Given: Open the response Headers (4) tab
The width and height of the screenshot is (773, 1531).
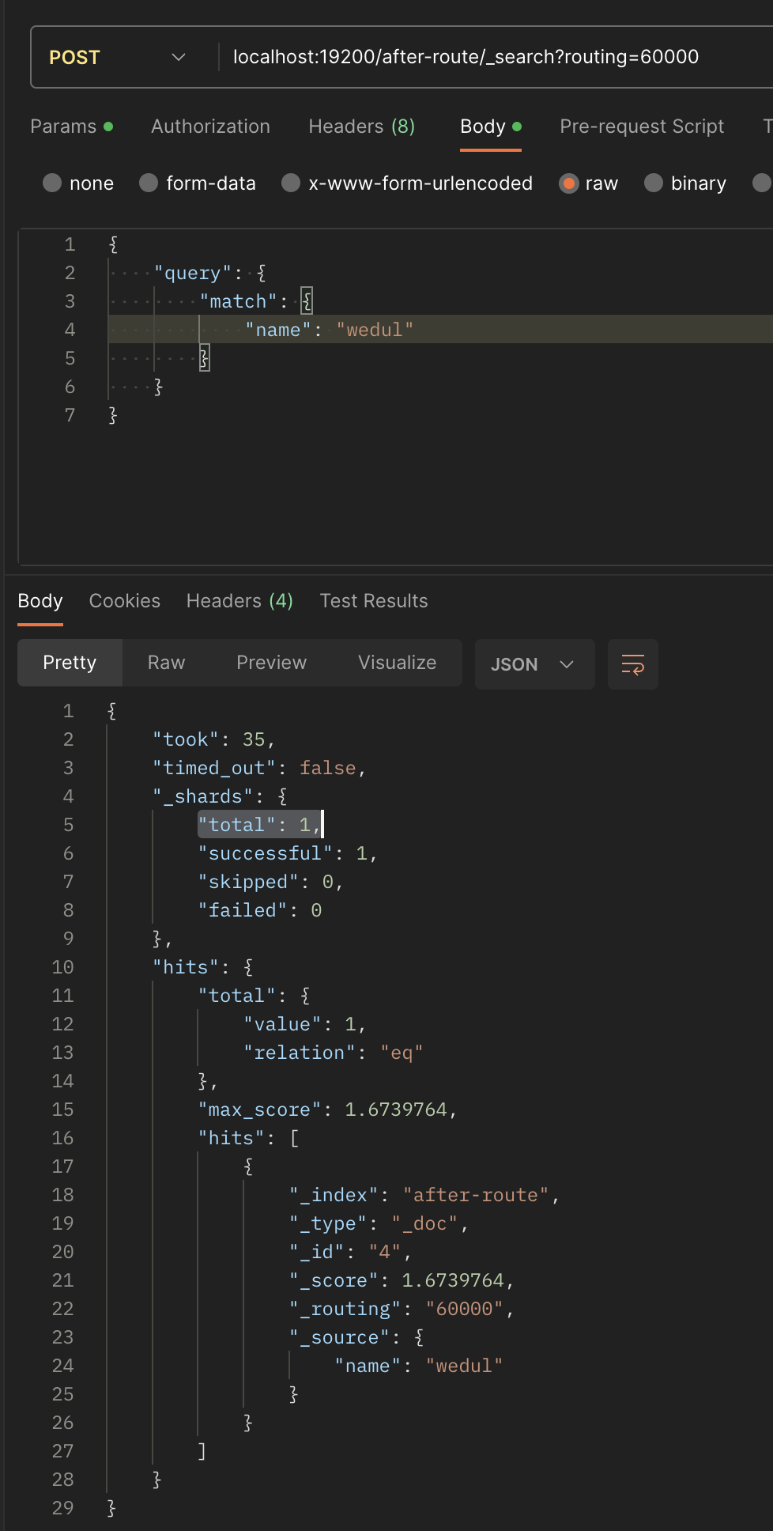Looking at the screenshot, I should pyautogui.click(x=239, y=601).
